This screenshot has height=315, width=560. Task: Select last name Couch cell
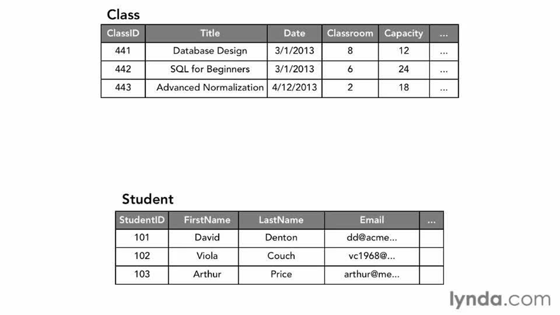tap(281, 256)
